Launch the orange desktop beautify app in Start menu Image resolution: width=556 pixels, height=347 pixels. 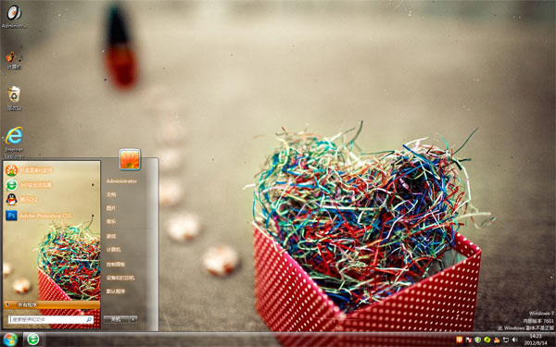(x=52, y=170)
